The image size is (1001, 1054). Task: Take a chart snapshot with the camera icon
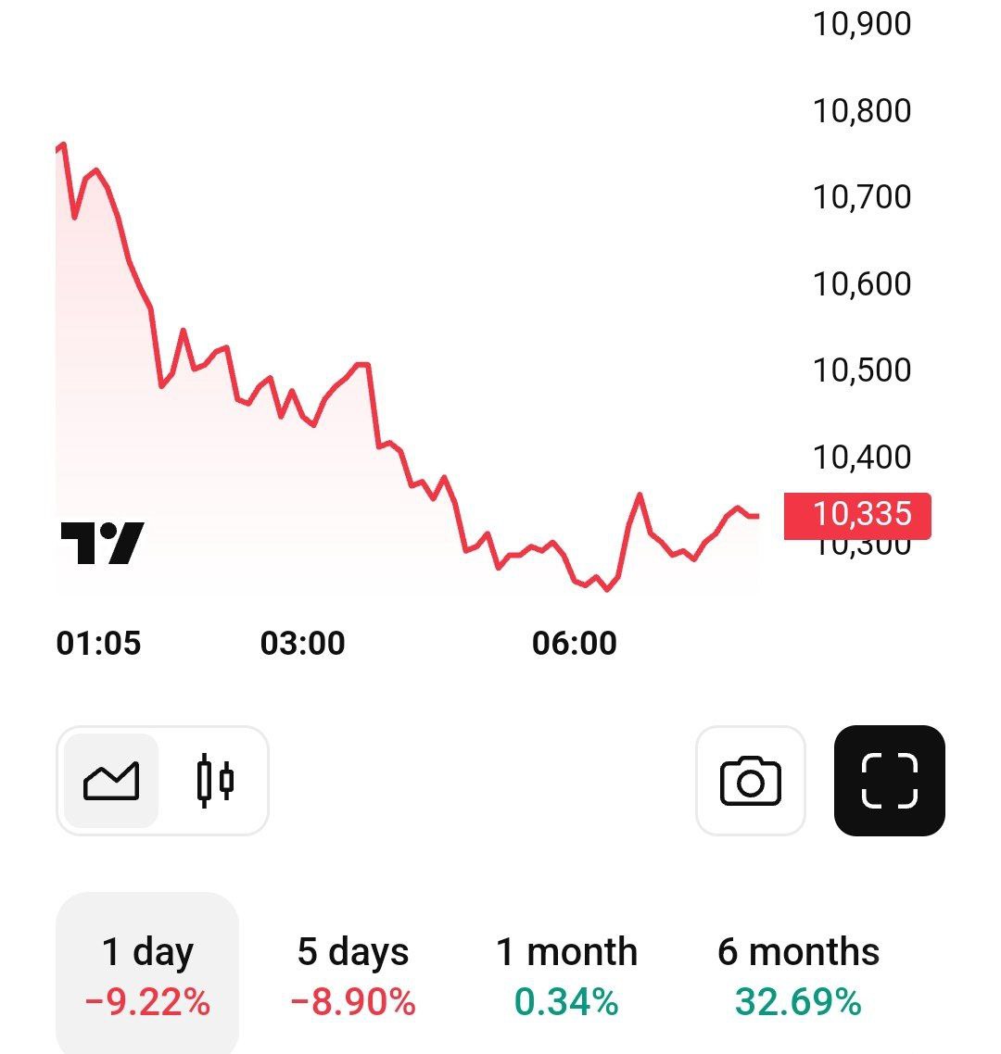click(751, 781)
